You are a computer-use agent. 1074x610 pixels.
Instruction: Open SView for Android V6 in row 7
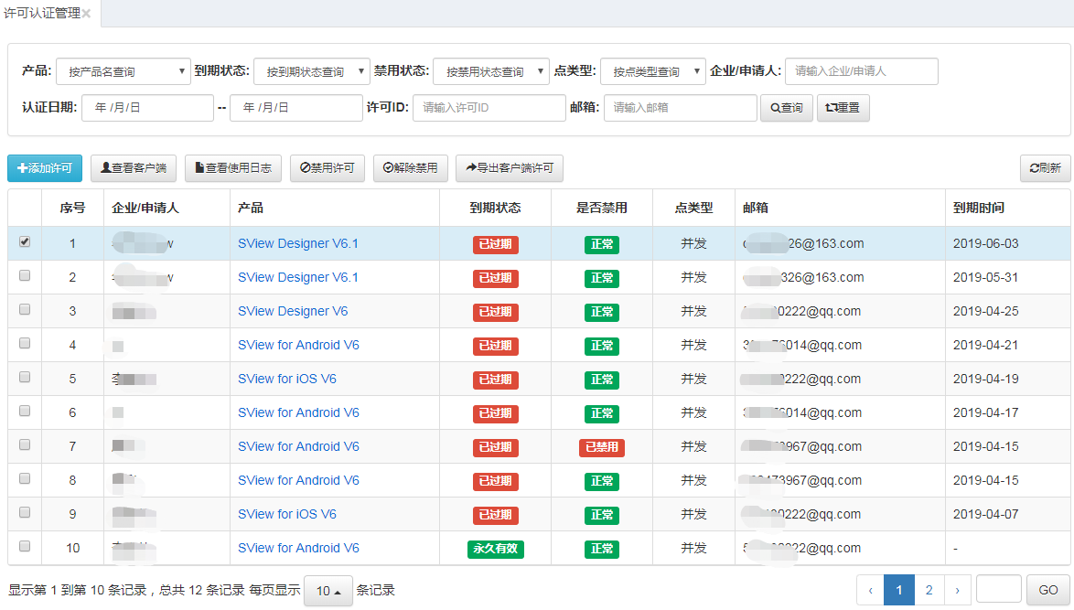[x=298, y=446]
